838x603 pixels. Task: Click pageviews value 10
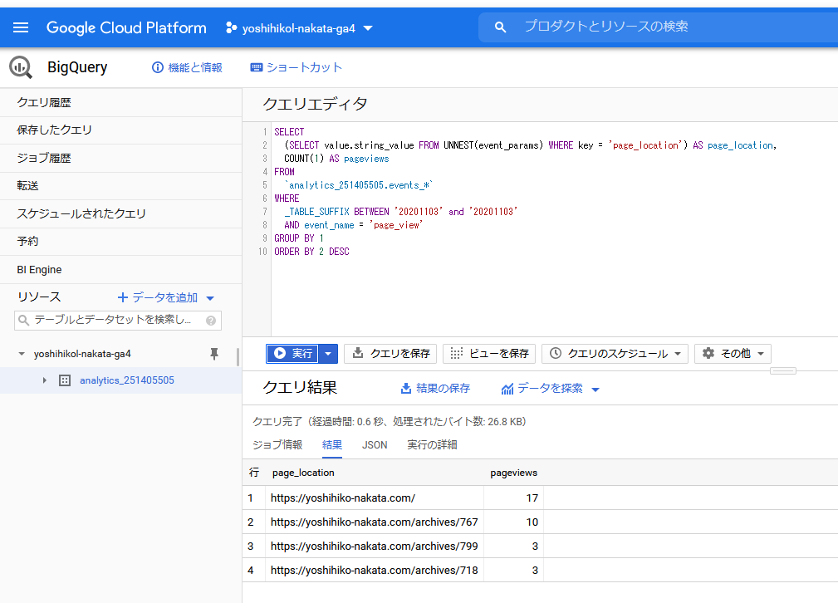click(532, 522)
